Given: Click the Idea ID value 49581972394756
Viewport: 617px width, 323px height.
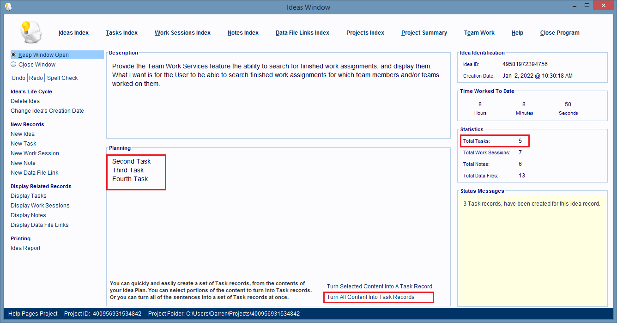Looking at the screenshot, I should (x=525, y=64).
